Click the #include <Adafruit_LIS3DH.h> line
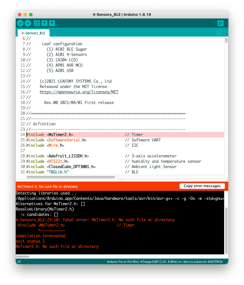The height and width of the screenshot is (285, 244). 58,156
